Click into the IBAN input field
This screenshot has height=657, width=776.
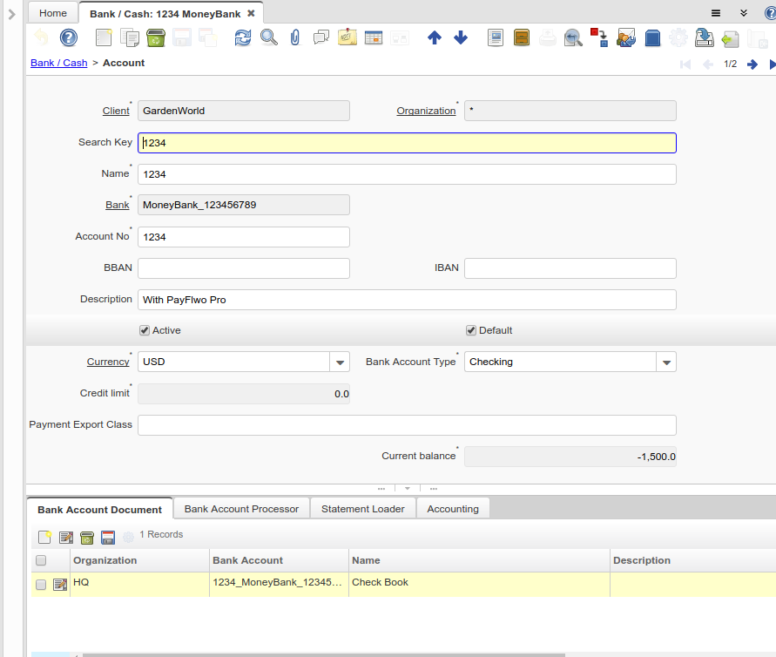click(x=570, y=268)
